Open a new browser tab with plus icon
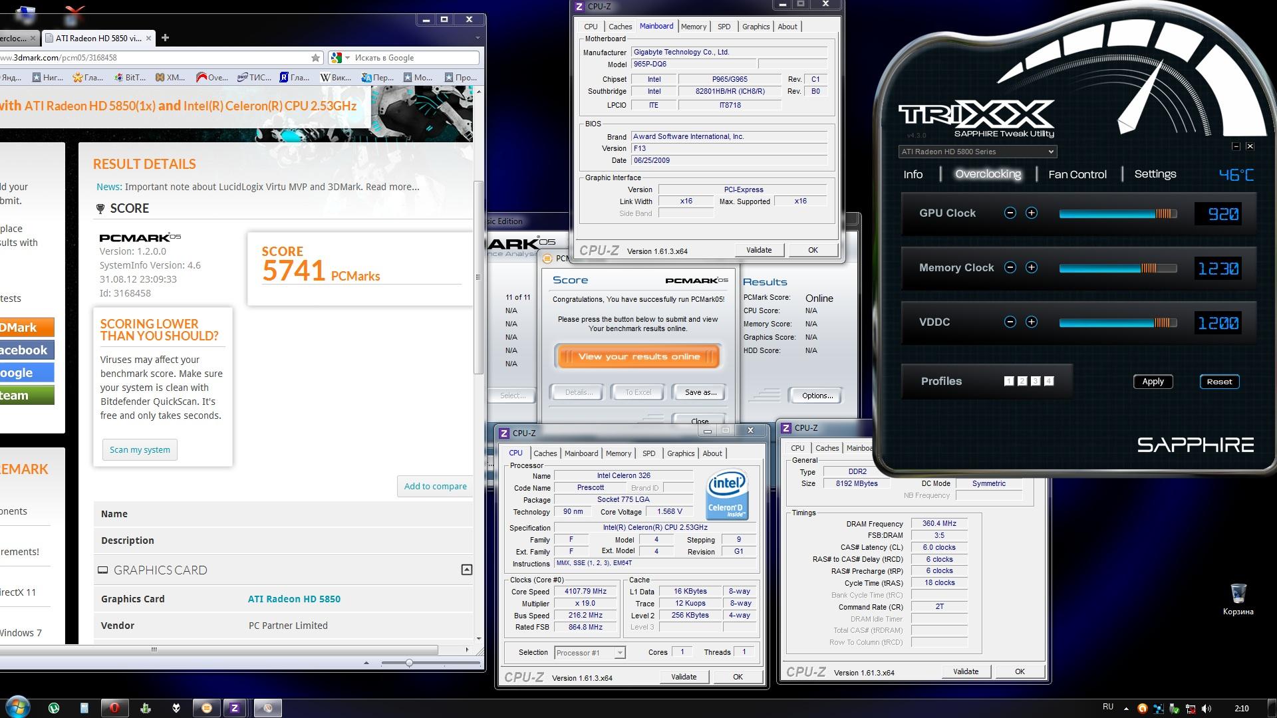Image resolution: width=1277 pixels, height=718 pixels. (165, 38)
